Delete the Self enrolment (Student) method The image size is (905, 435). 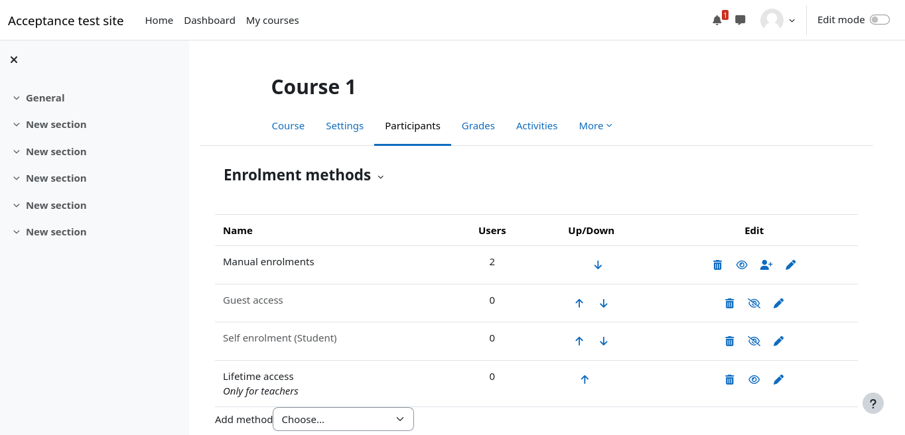tap(729, 342)
